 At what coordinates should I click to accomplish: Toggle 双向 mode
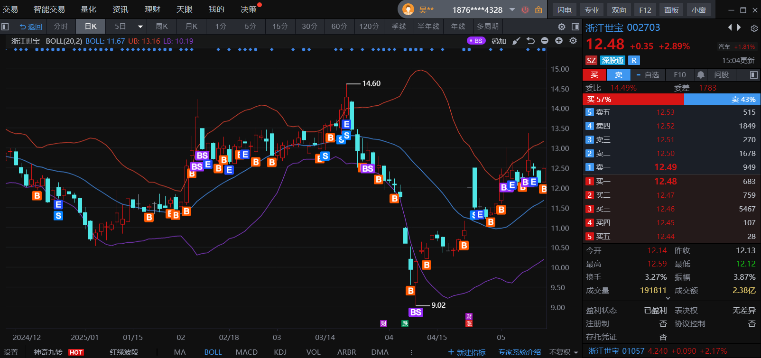[619, 10]
